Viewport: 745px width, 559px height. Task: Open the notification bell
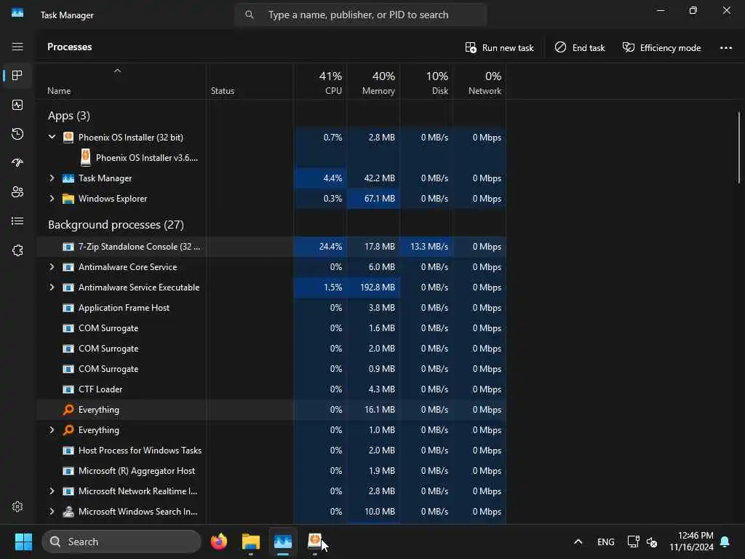pyautogui.click(x=725, y=542)
